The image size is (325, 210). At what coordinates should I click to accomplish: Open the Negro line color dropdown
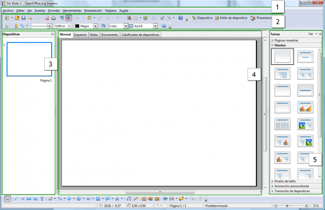click(x=95, y=26)
